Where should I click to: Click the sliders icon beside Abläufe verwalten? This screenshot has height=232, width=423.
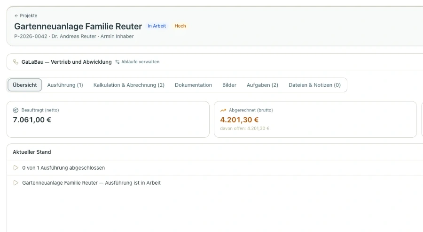pos(117,62)
